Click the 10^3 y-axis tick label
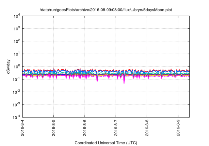 (17, 29)
